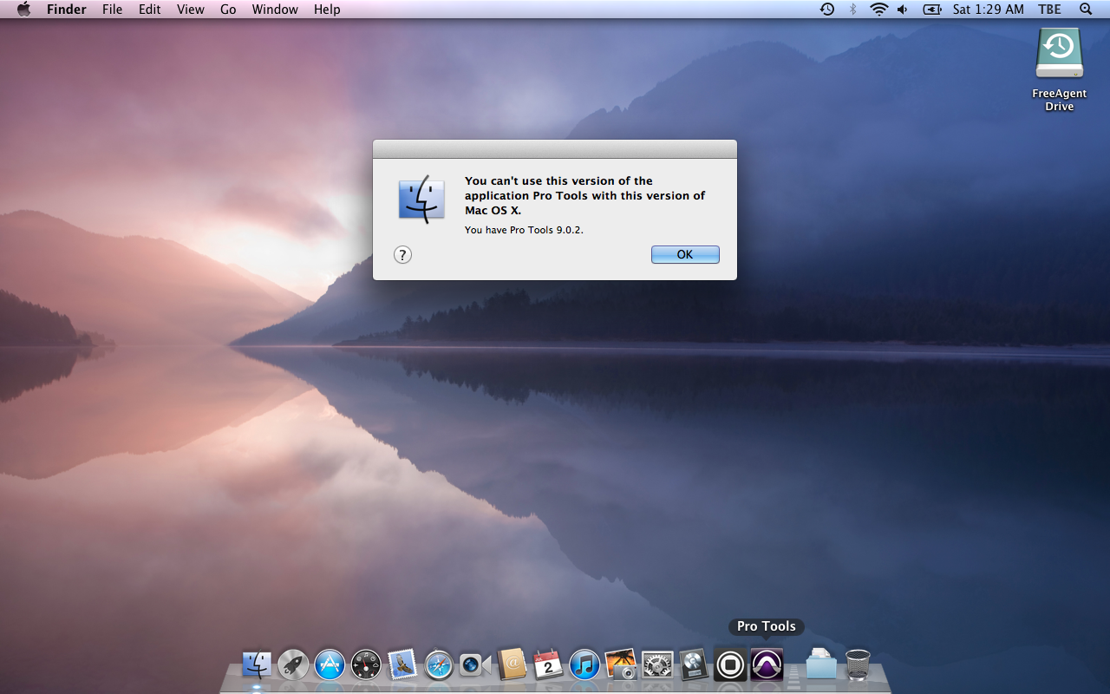Click the volume speaker icon
This screenshot has width=1110, height=694.
point(903,10)
